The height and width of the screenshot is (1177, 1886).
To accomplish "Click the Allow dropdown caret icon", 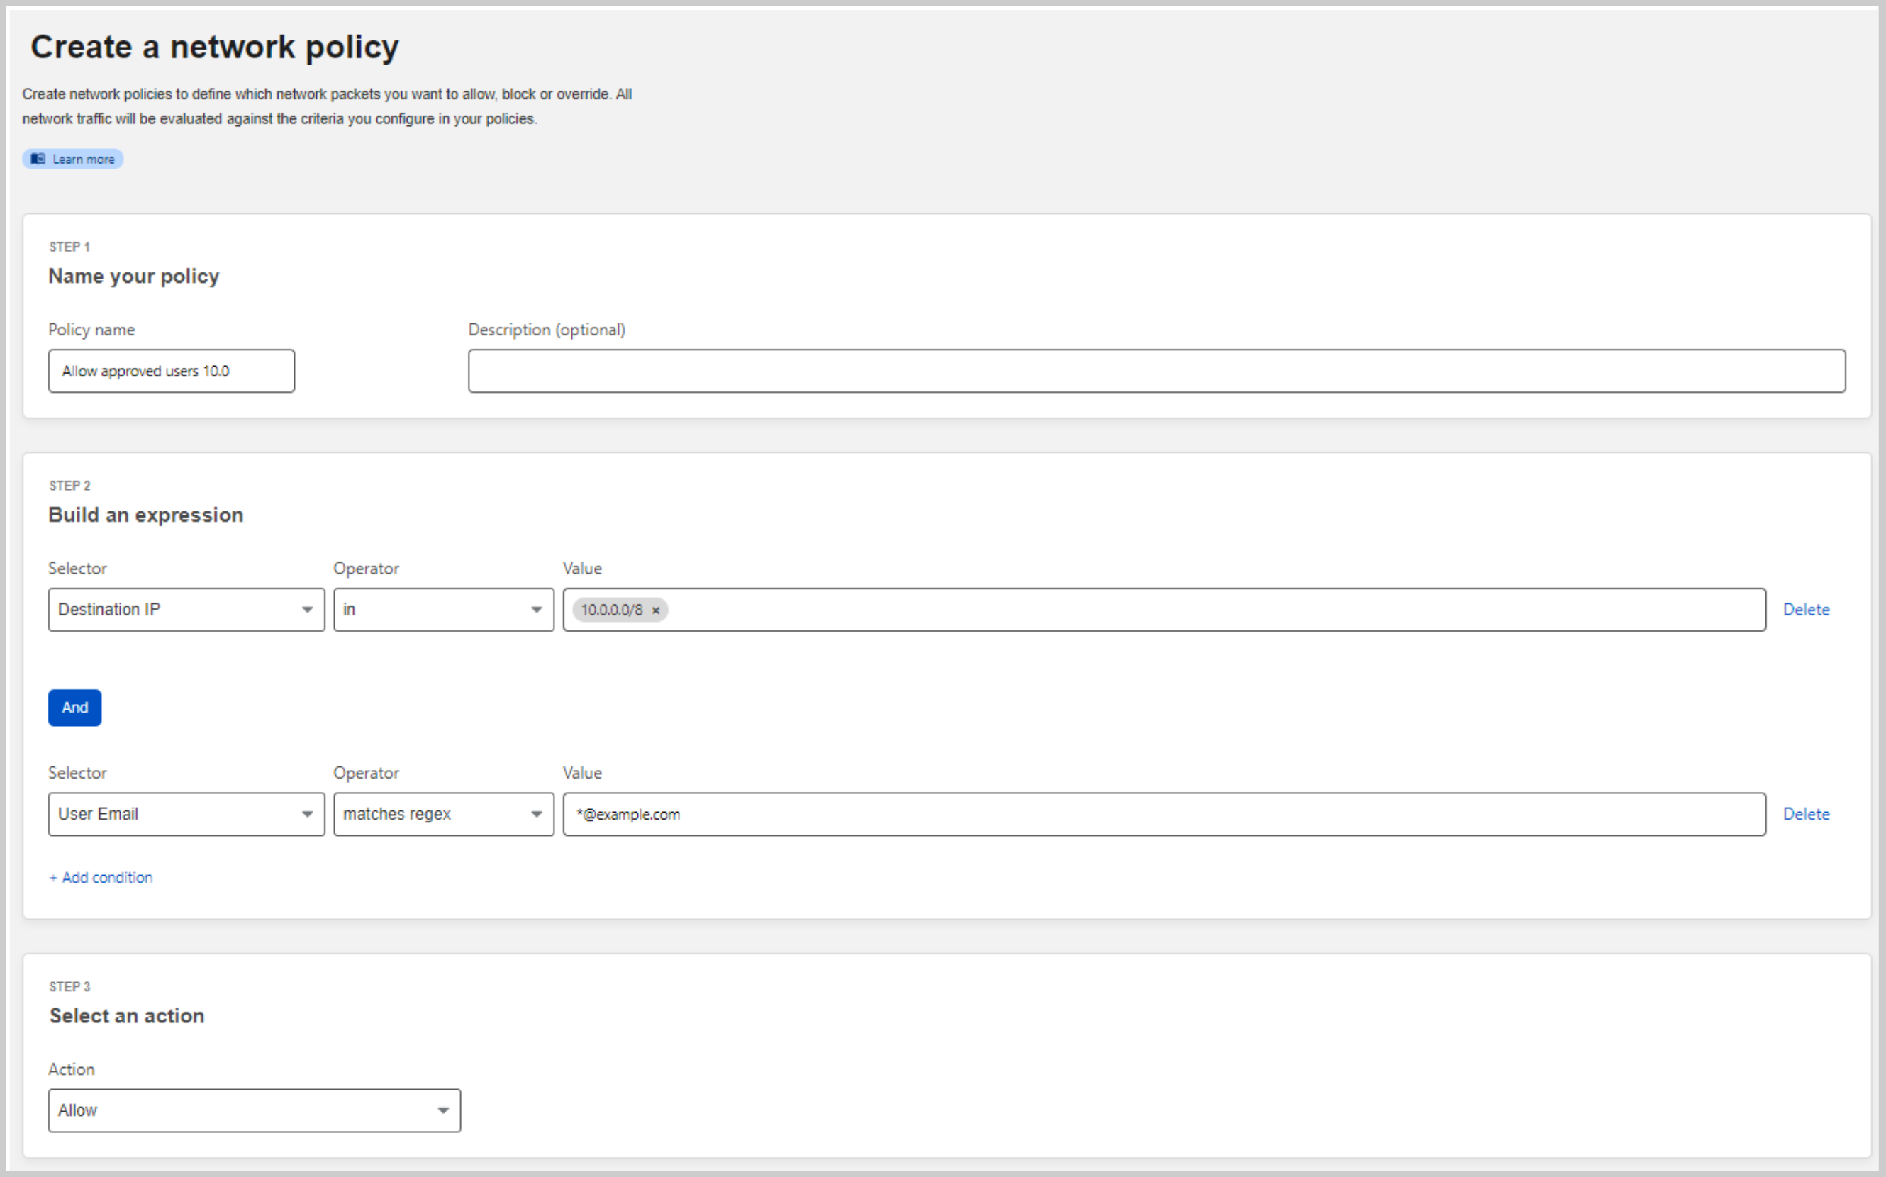I will pyautogui.click(x=443, y=1111).
